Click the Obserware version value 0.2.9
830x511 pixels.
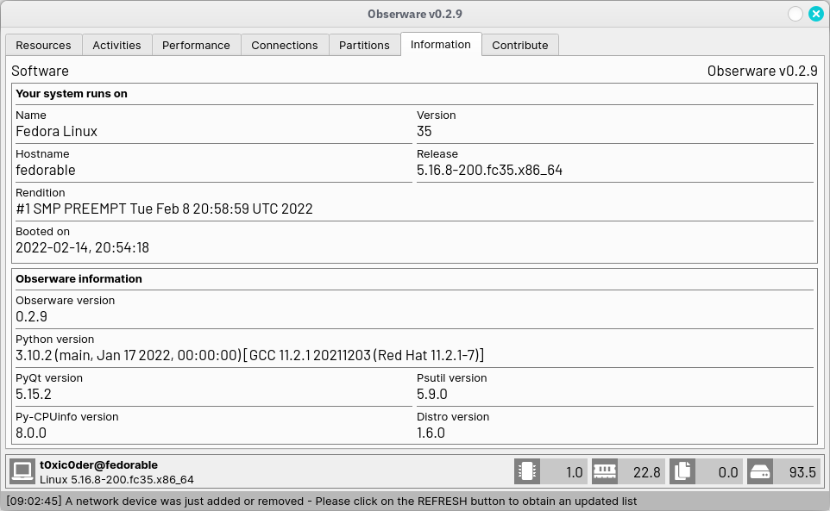tap(31, 316)
